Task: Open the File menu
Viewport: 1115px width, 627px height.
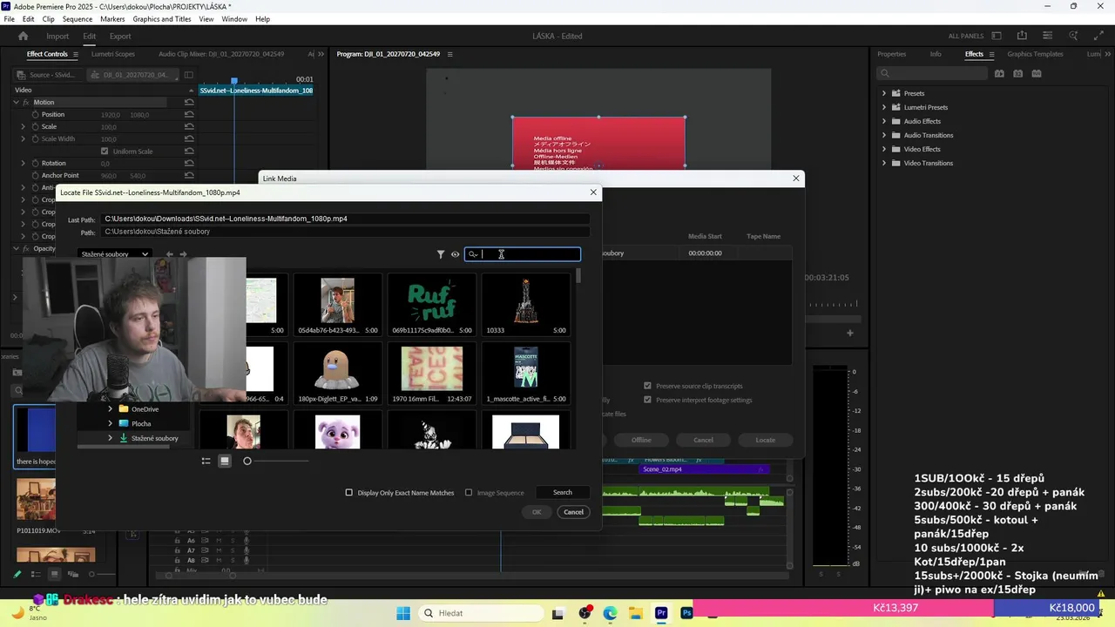Action: tap(9, 18)
